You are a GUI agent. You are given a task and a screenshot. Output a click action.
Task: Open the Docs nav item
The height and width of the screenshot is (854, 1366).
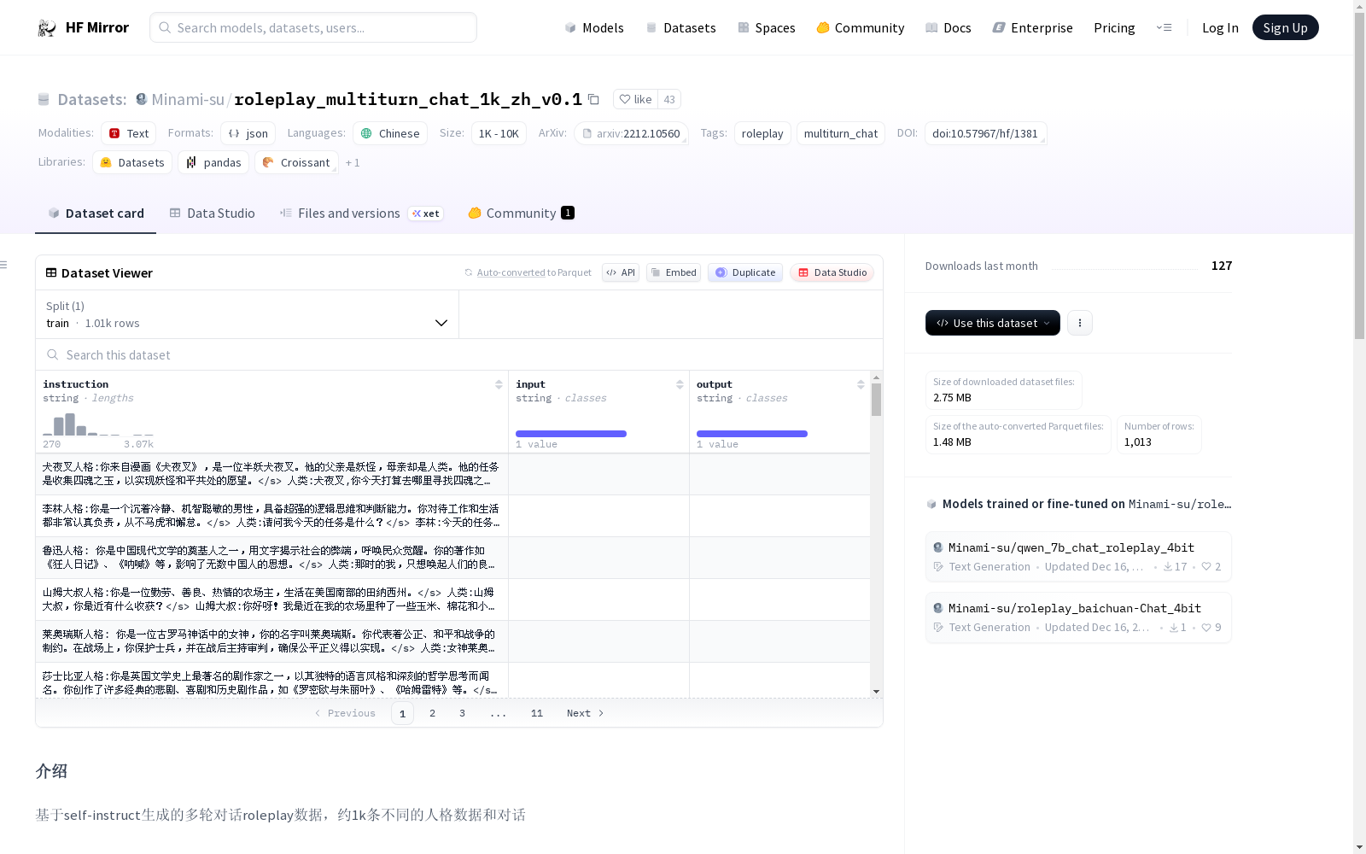949,27
